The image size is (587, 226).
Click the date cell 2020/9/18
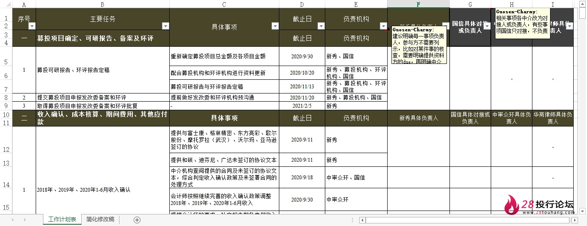[302, 177]
